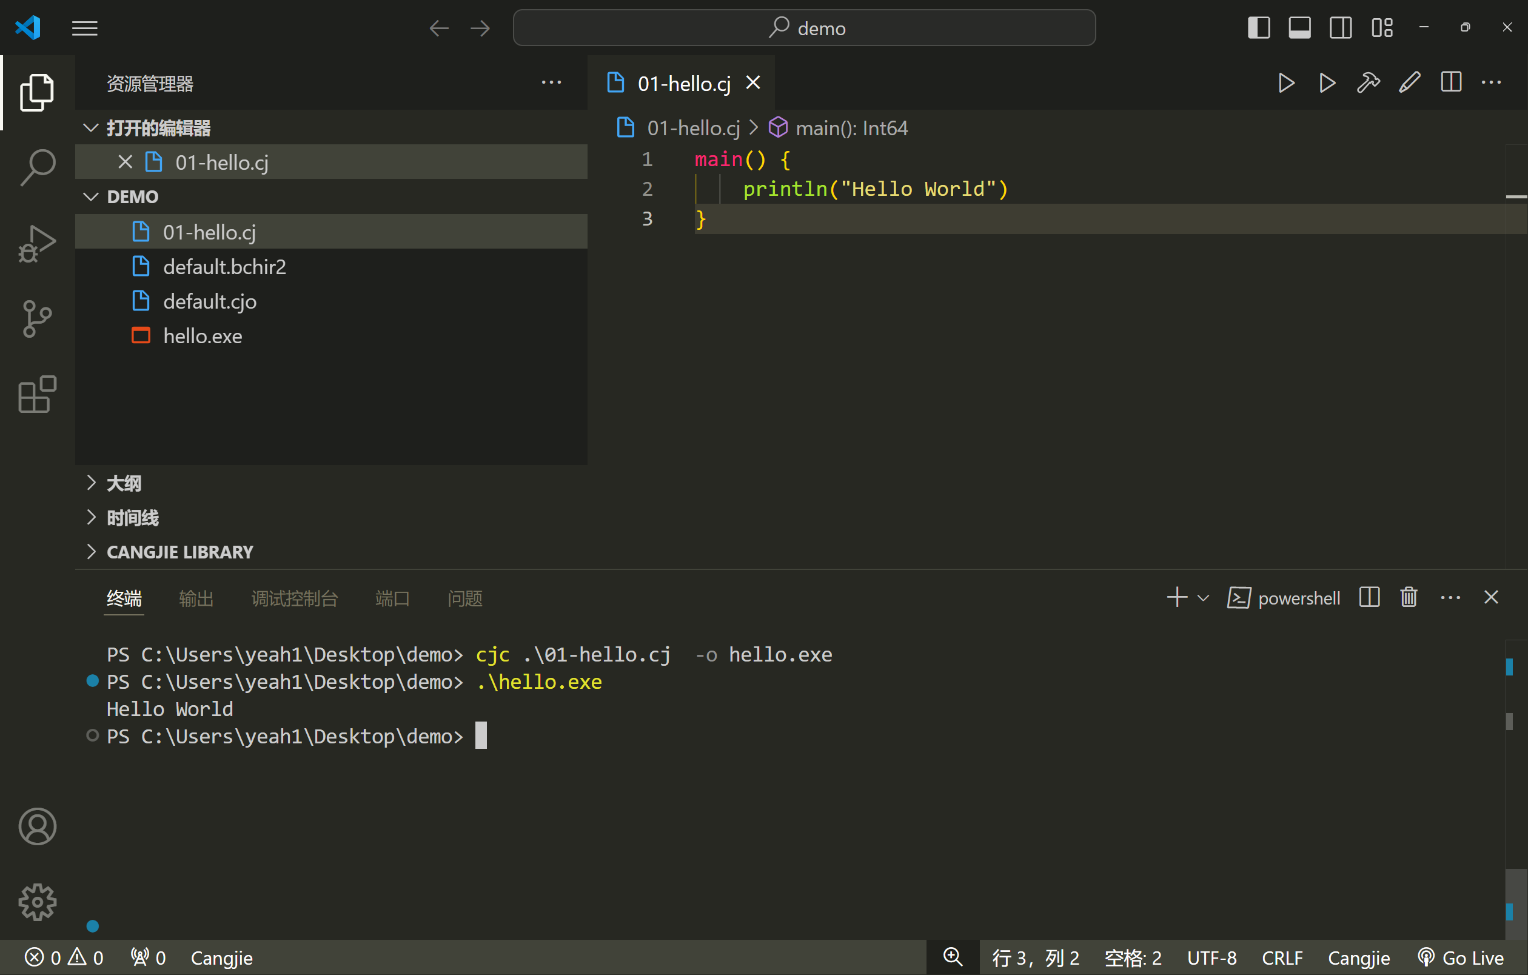
Task: Open the Extensions view
Action: click(38, 394)
